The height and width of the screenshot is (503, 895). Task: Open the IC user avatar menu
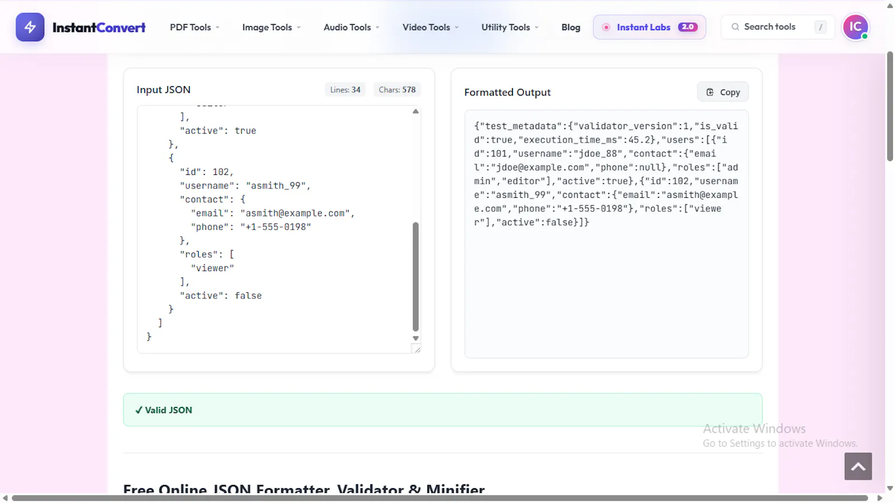click(x=855, y=27)
